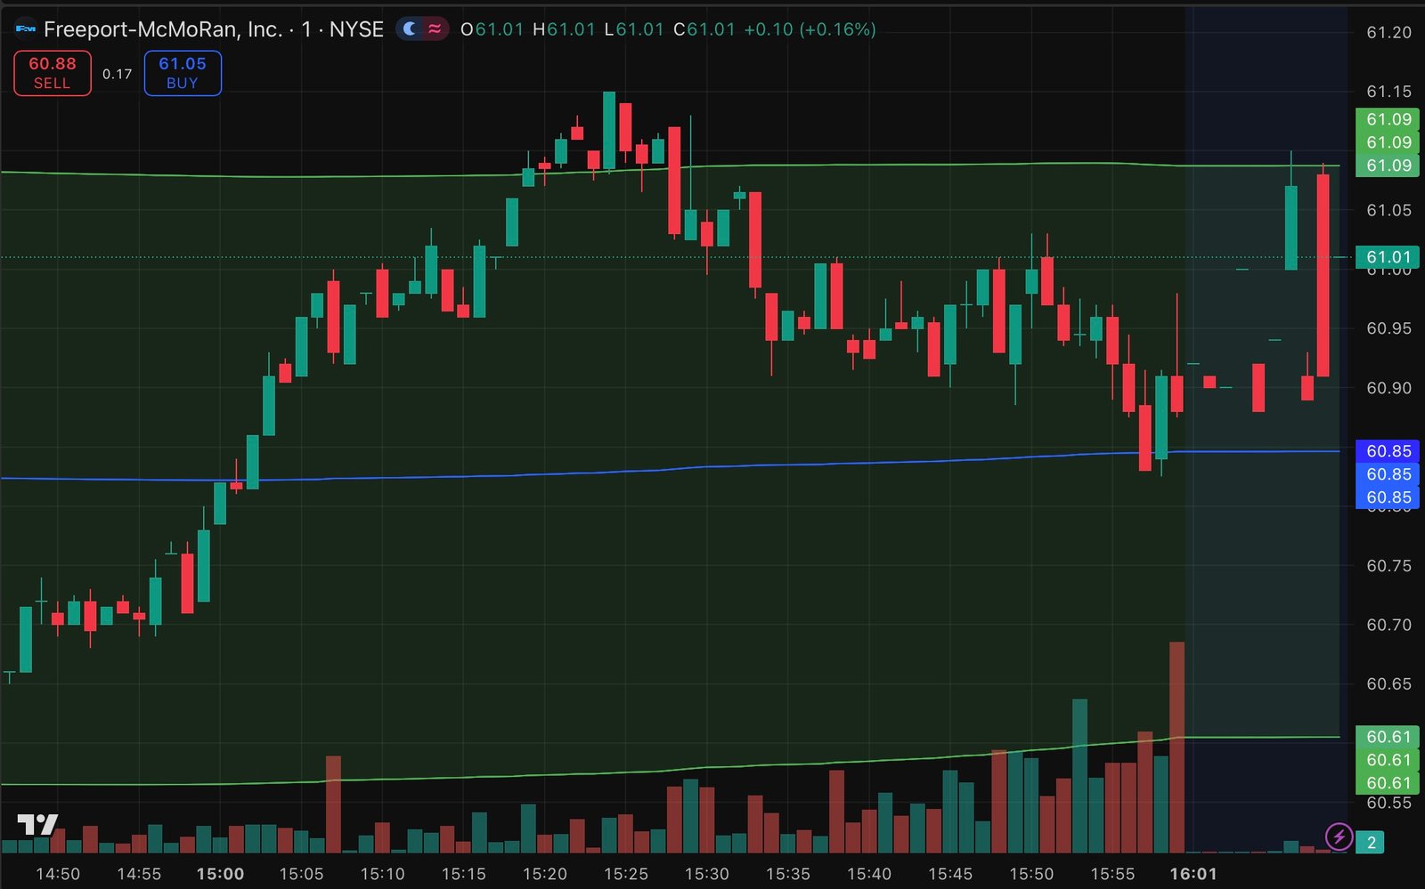This screenshot has height=889, width=1425.
Task: Click the 61.15 price axis label
Action: coord(1389,92)
